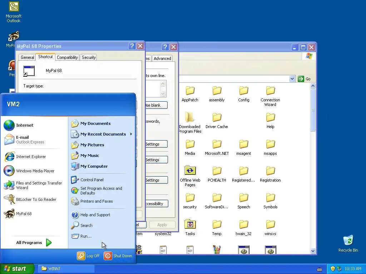This screenshot has width=366, height=274.
Task: Click WINNT taskbar button
Action: coord(66,269)
